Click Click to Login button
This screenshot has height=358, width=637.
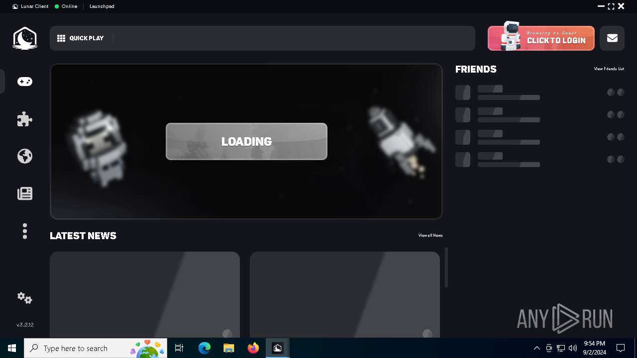tap(541, 38)
